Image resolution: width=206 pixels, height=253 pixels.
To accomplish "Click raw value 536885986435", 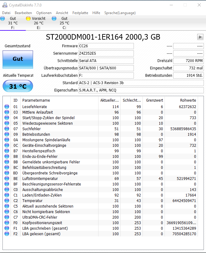I will [183, 129].
